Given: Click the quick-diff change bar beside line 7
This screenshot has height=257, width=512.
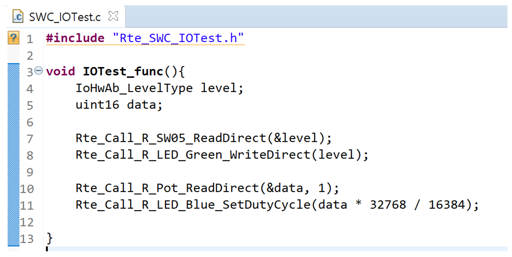Looking at the screenshot, I should (14, 138).
